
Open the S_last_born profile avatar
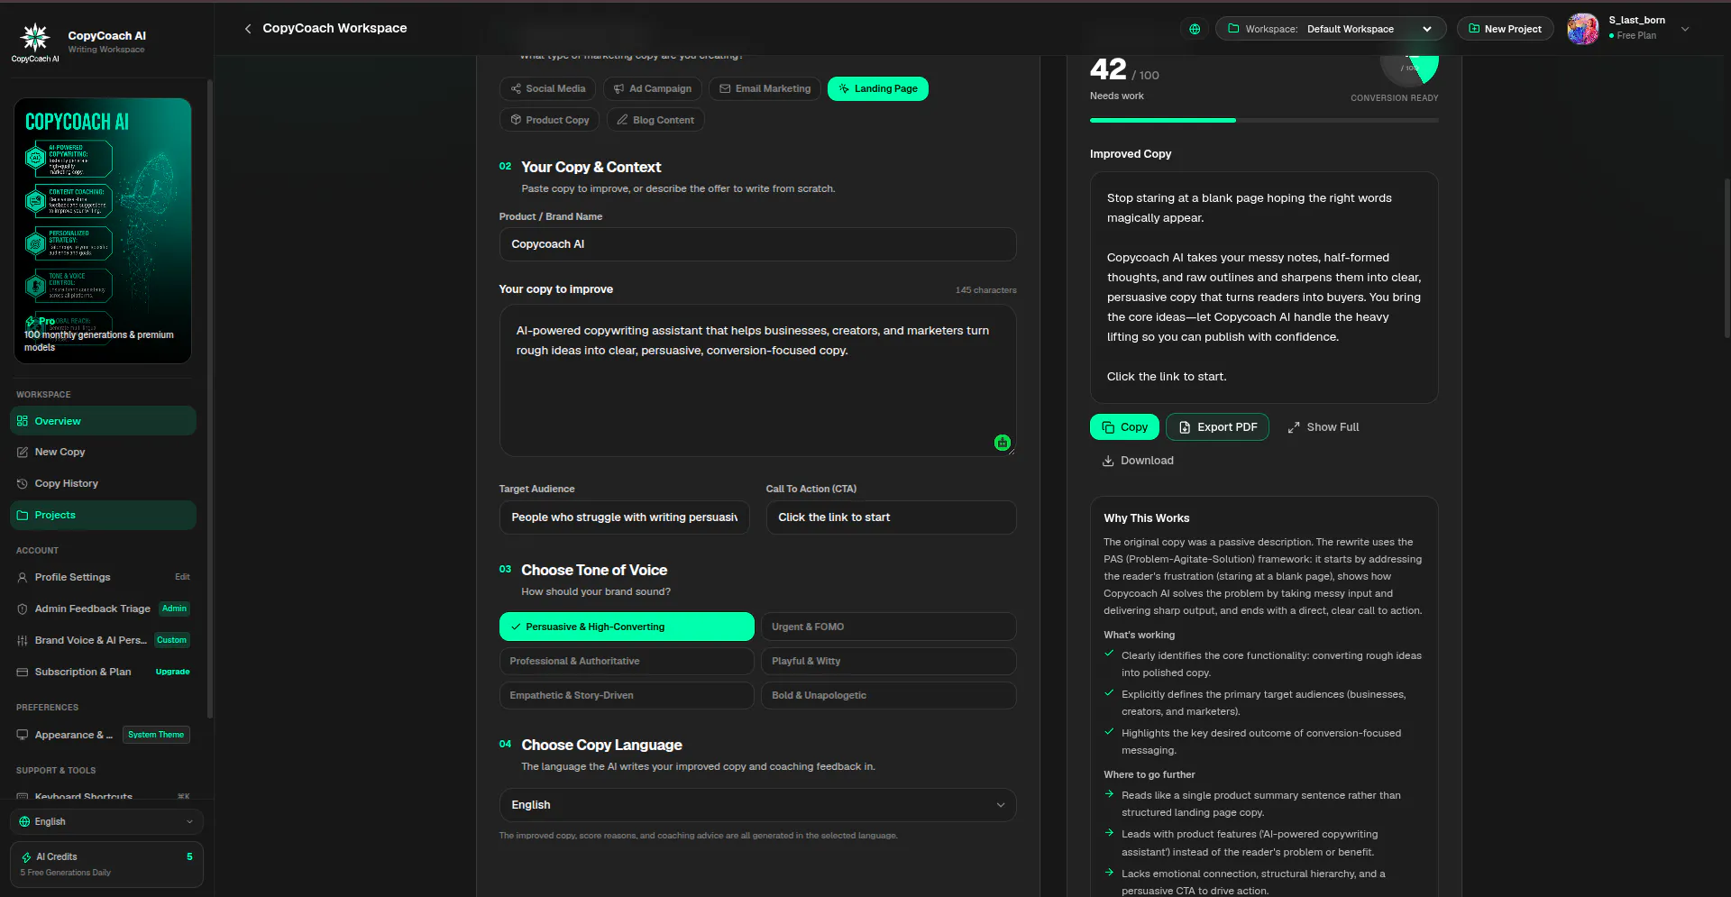point(1583,29)
